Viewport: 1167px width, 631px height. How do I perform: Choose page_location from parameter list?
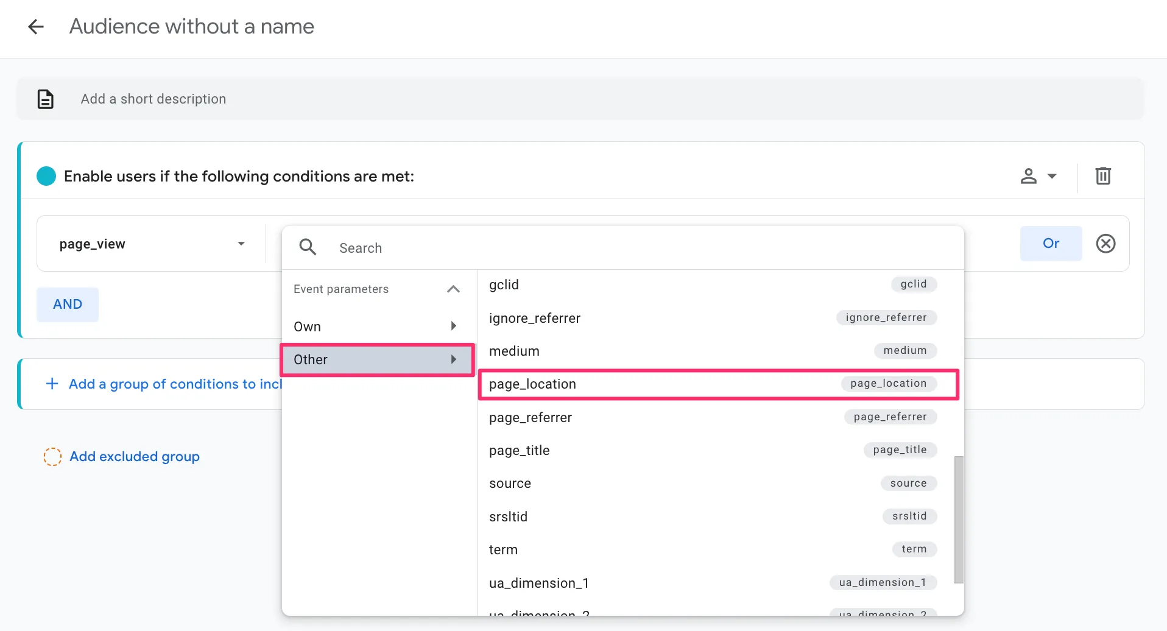[x=717, y=384]
